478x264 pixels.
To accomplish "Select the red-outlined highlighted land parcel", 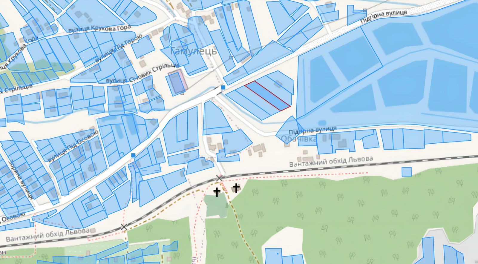I will pyautogui.click(x=267, y=96).
